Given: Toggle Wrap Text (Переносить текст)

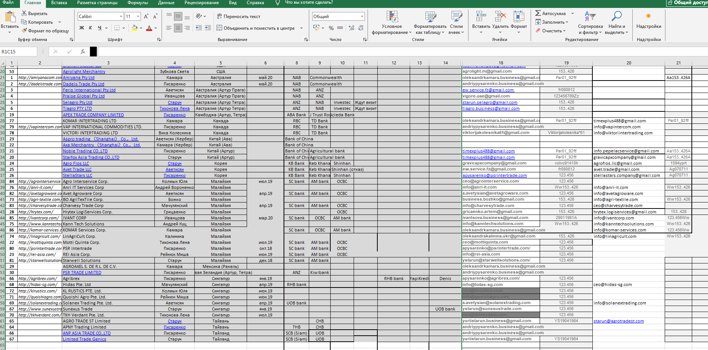Looking at the screenshot, I should click(x=238, y=17).
